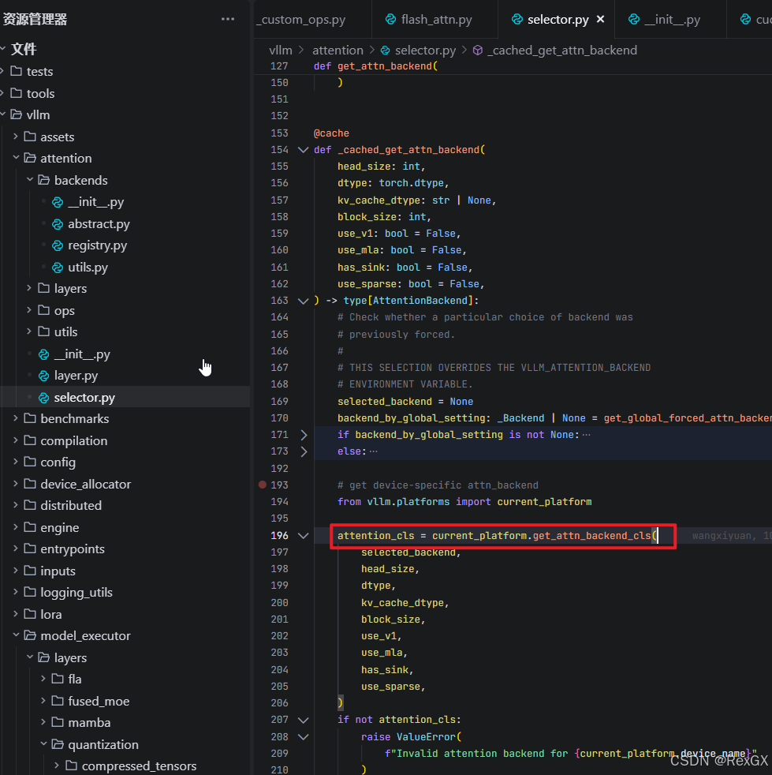Click vllm in the breadcrumb path
This screenshot has height=775, width=772.
coord(281,51)
